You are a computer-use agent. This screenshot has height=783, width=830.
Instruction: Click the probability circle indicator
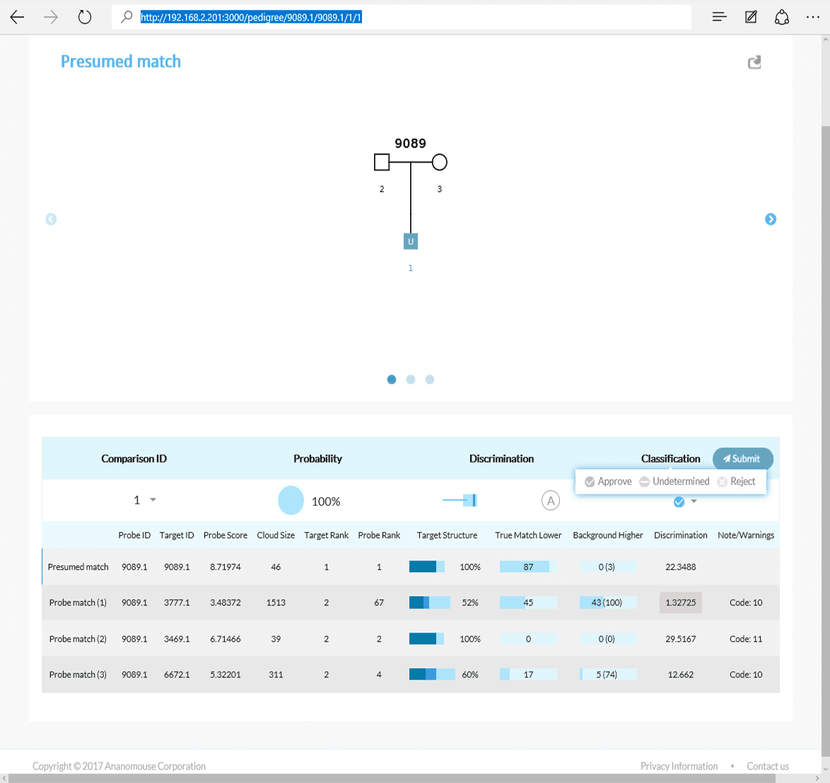[291, 500]
